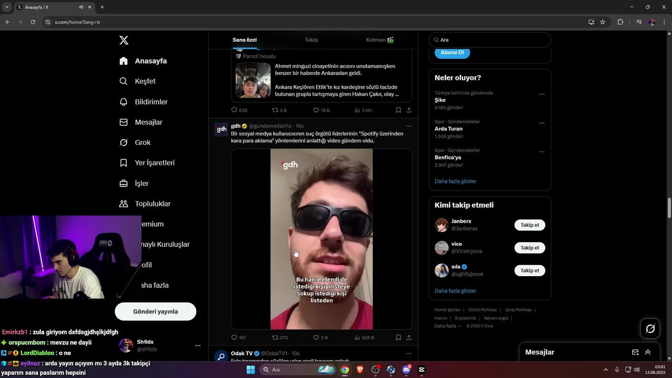This screenshot has width=672, height=378.
Task: View the 625 B view stats on gdh post
Action: tap(364, 338)
